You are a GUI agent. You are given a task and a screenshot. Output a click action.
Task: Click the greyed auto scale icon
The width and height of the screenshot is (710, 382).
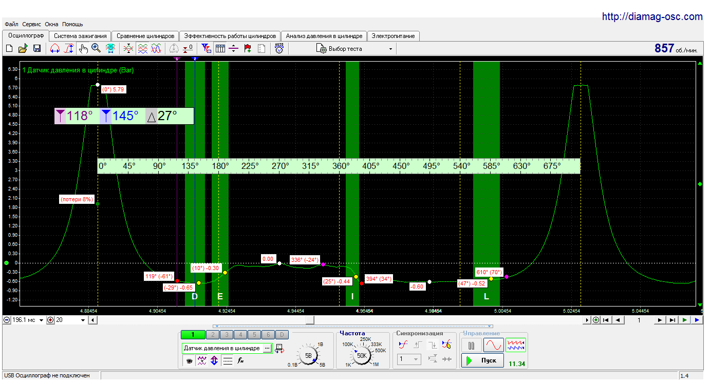[174, 49]
